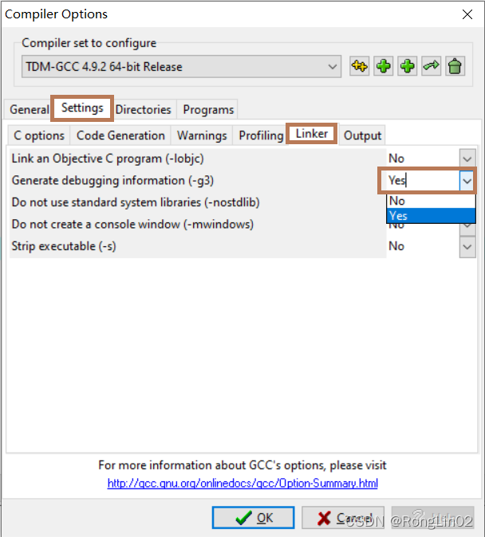Open the C options sub-tab
Screen dimensions: 485x537
(x=39, y=135)
